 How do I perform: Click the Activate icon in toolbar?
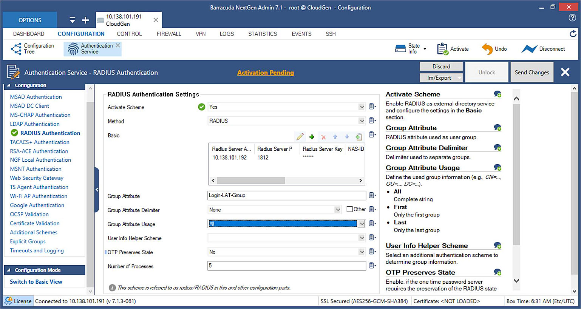pyautogui.click(x=442, y=49)
